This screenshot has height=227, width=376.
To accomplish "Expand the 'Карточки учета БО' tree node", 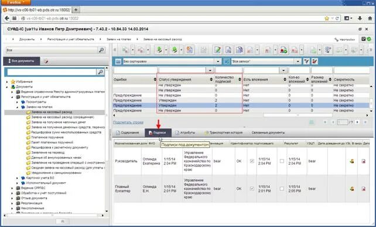I will point(17,178).
